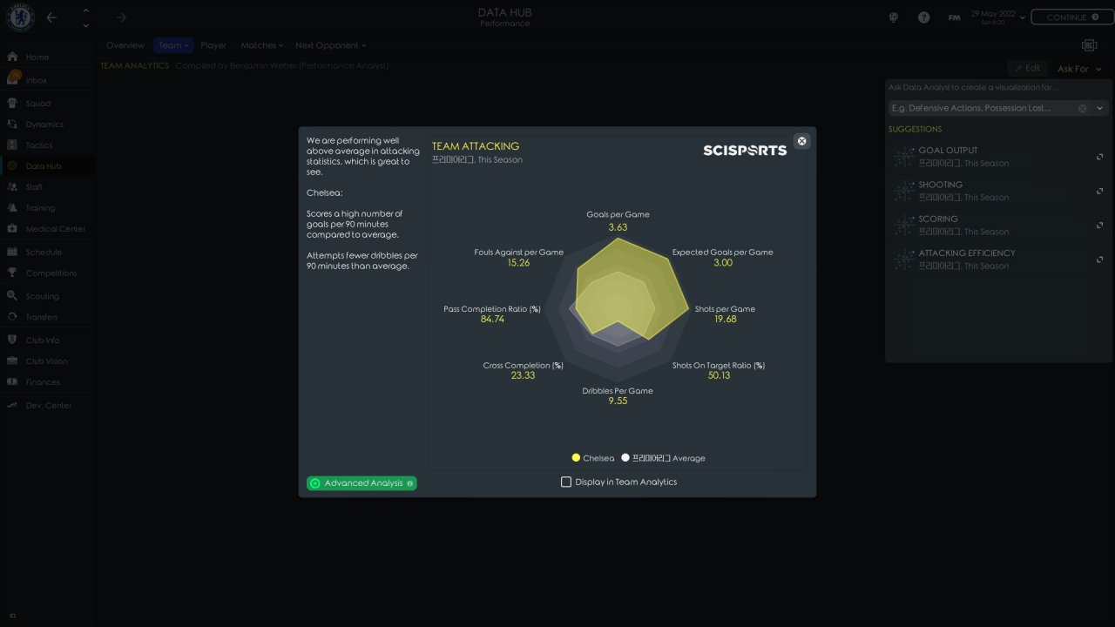
Task: Open the Staff sidebar icon
Action: 12,187
